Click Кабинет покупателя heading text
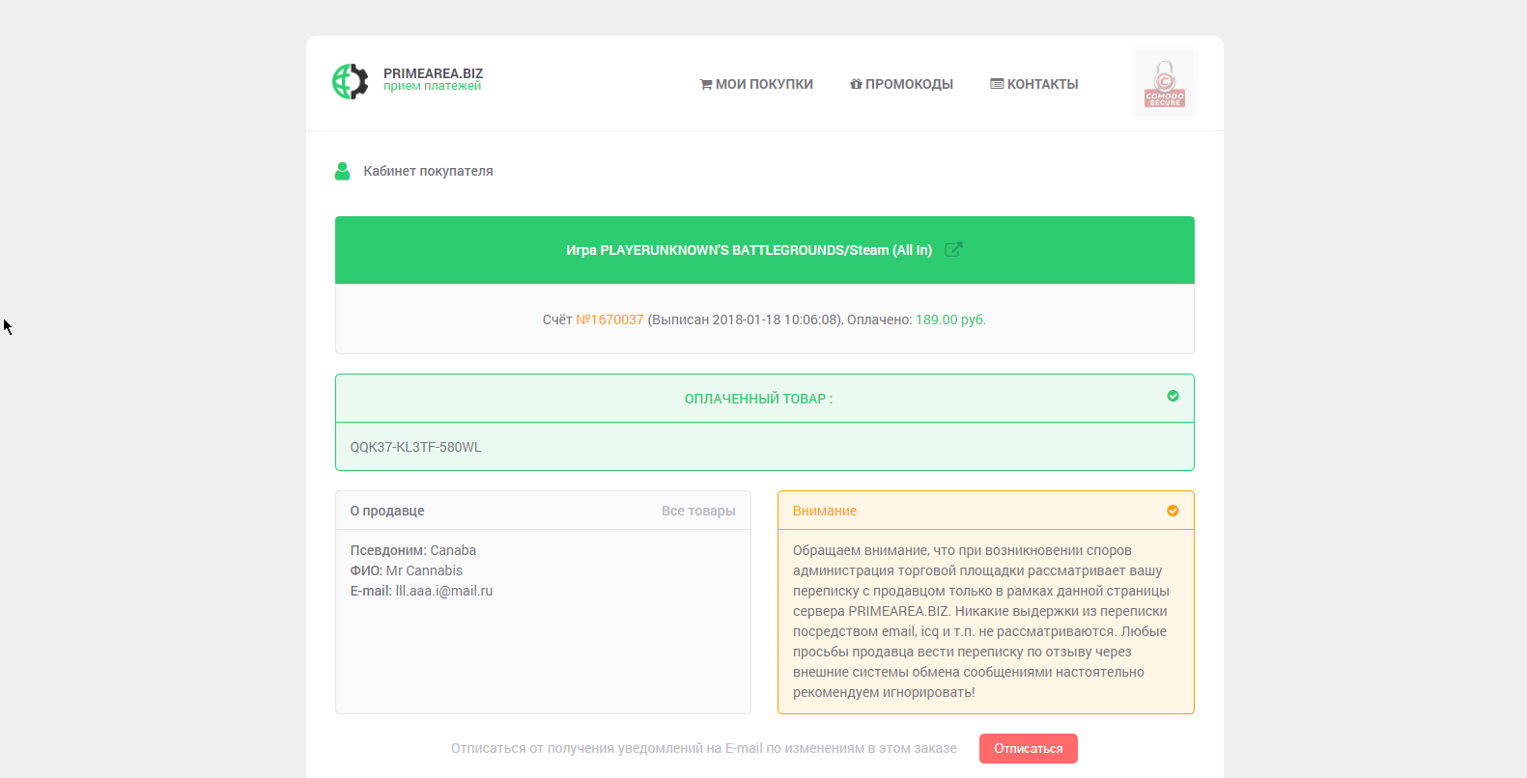Image resolution: width=1527 pixels, height=778 pixels. point(428,171)
